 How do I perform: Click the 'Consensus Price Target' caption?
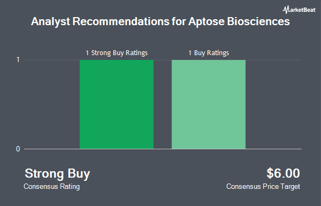click(263, 187)
